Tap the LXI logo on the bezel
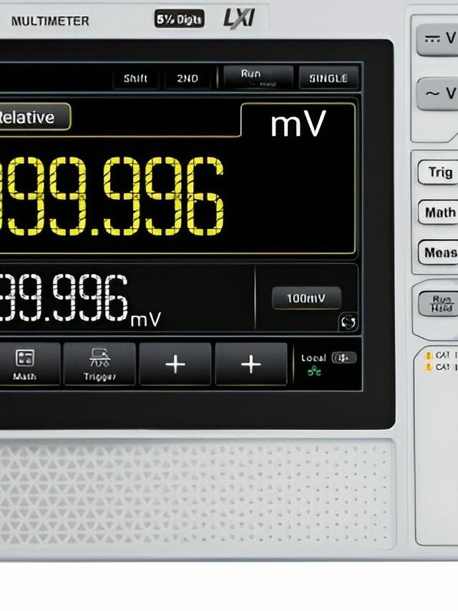The width and height of the screenshot is (458, 611). click(x=239, y=19)
